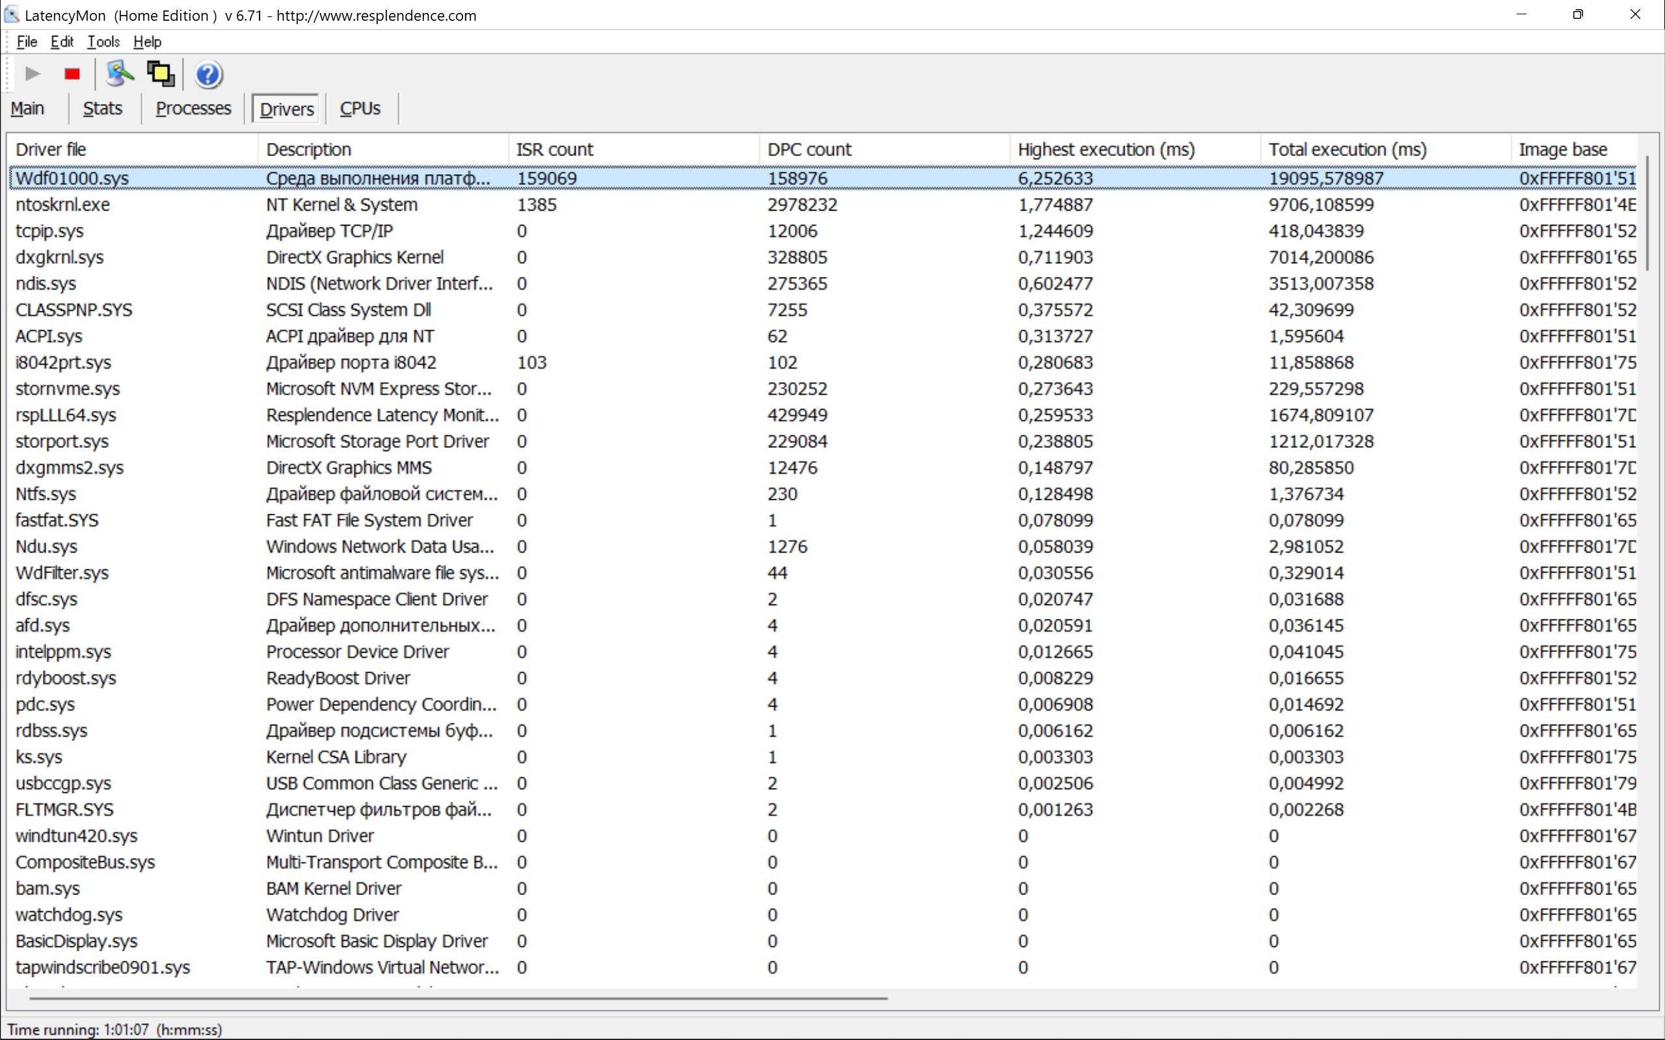Select the dxgkrnl.sys row
The height and width of the screenshot is (1040, 1665).
(x=823, y=257)
